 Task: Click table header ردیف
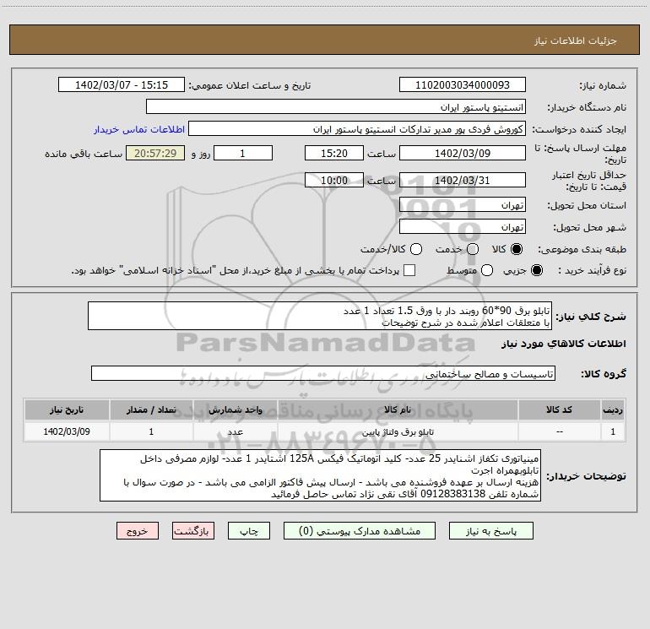pos(613,409)
